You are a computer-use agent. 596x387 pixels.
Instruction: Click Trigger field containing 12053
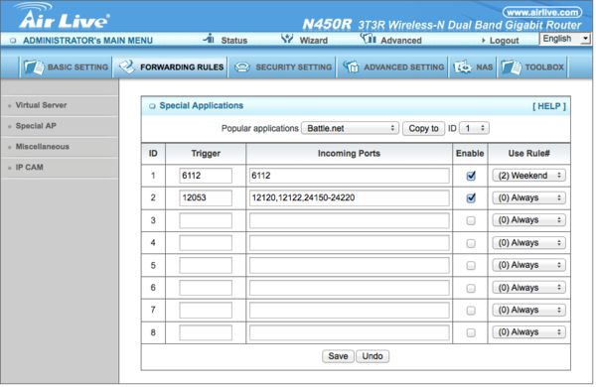click(x=206, y=197)
